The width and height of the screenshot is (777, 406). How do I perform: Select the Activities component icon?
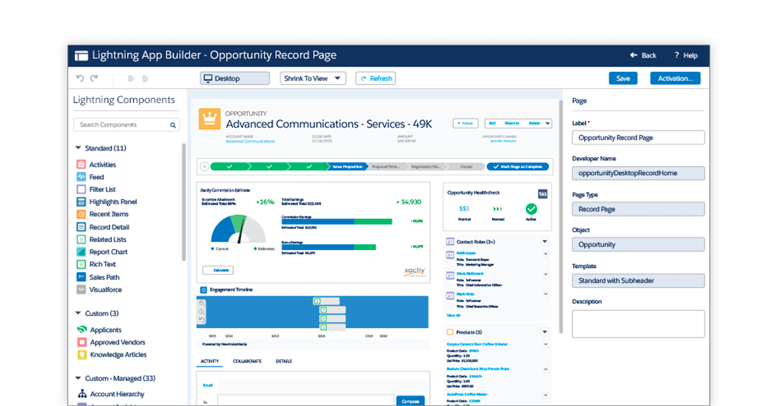[x=81, y=165]
